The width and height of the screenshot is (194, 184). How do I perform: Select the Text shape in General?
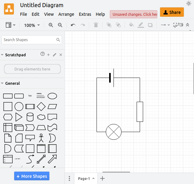[x=30, y=96]
